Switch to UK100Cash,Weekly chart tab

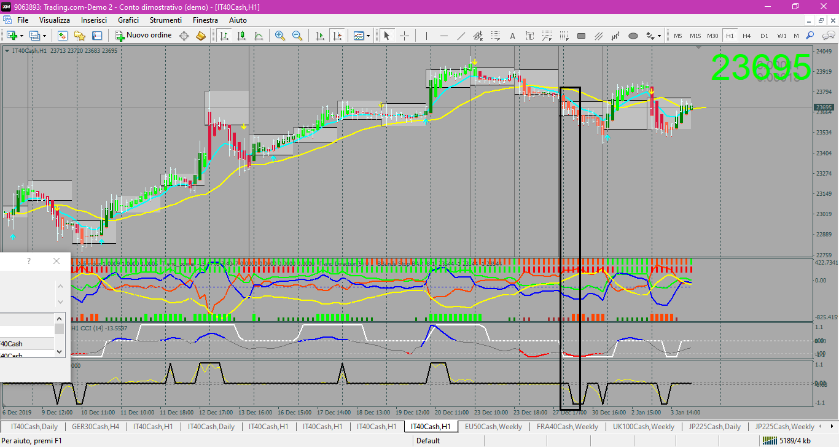tap(644, 426)
